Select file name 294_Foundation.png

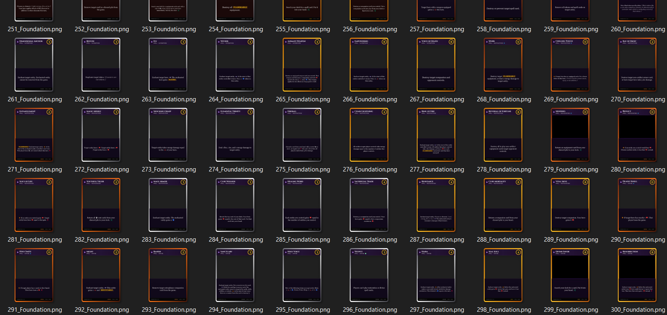point(236,310)
